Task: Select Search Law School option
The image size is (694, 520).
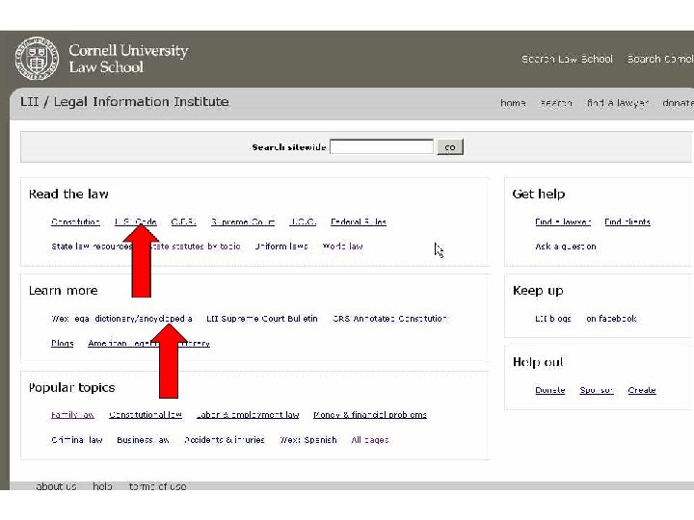Action: [567, 59]
